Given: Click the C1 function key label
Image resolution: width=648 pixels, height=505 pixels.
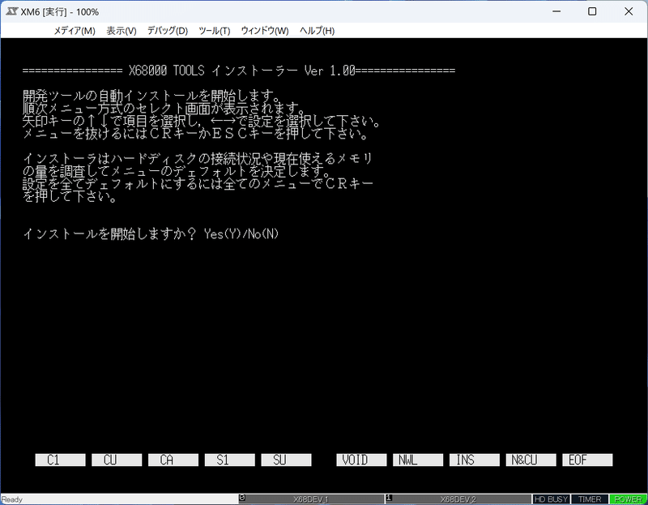Looking at the screenshot, I should [60, 460].
